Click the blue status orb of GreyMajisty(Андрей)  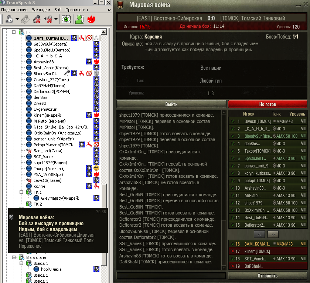point(36,198)
